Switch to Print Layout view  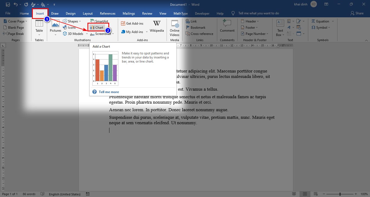pos(305,194)
